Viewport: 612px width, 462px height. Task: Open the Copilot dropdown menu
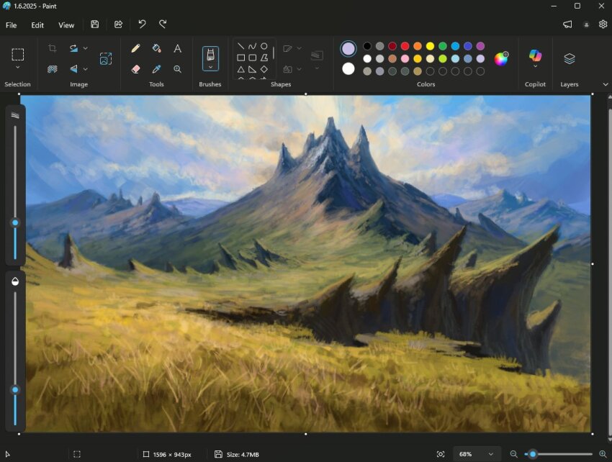click(x=535, y=66)
